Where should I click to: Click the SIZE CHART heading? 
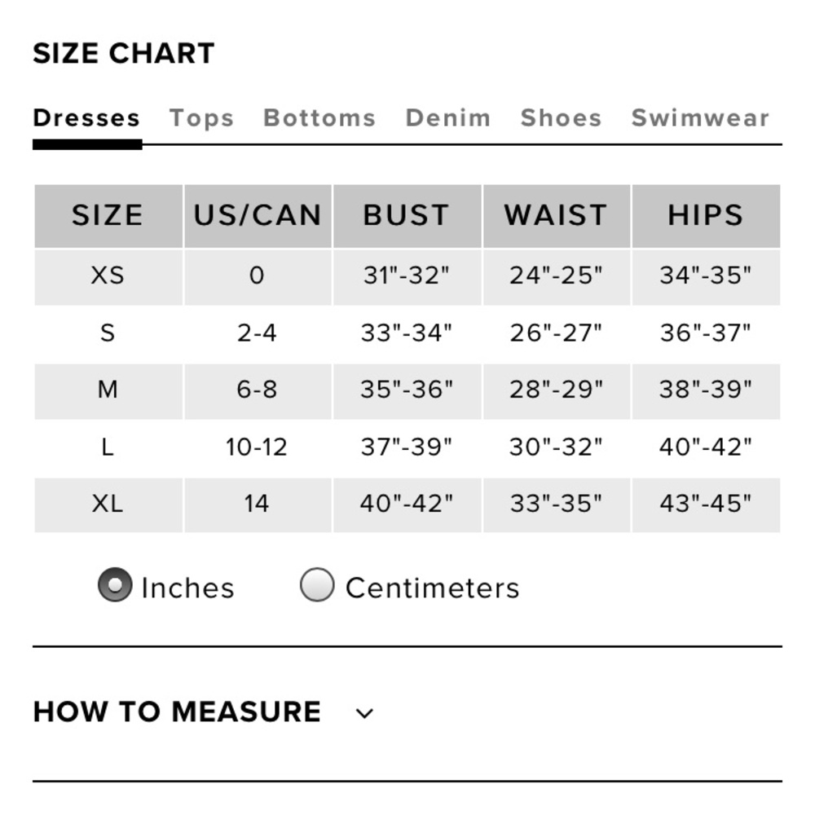[123, 52]
